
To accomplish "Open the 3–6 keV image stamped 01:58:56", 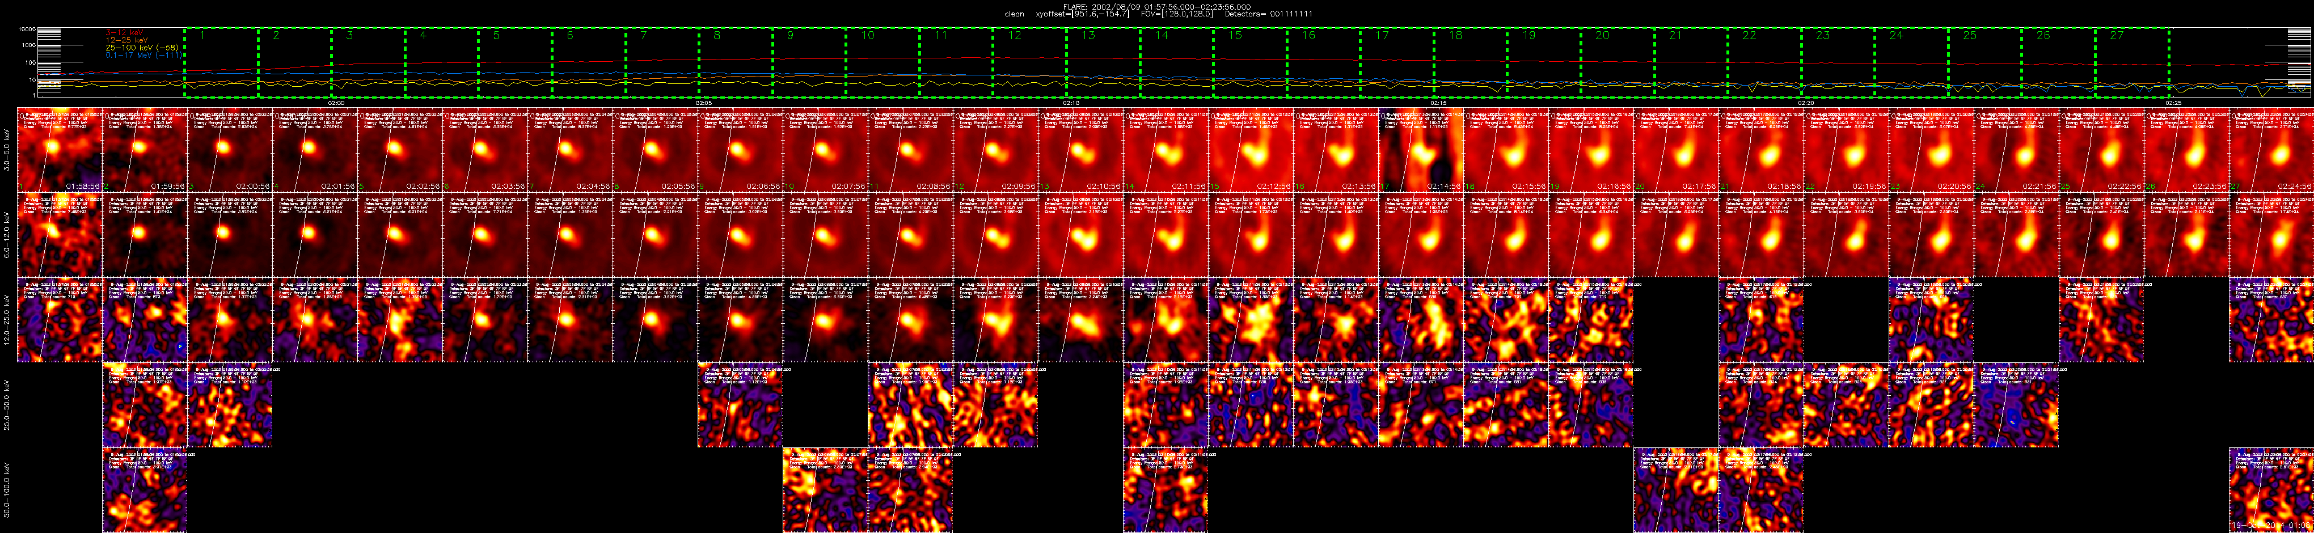I will point(60,150).
